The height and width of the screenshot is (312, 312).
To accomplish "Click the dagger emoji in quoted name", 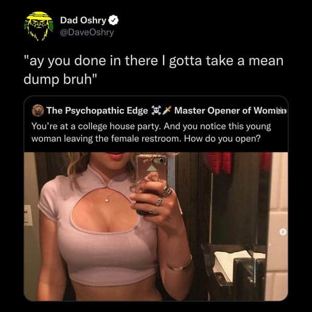I will tap(167, 110).
